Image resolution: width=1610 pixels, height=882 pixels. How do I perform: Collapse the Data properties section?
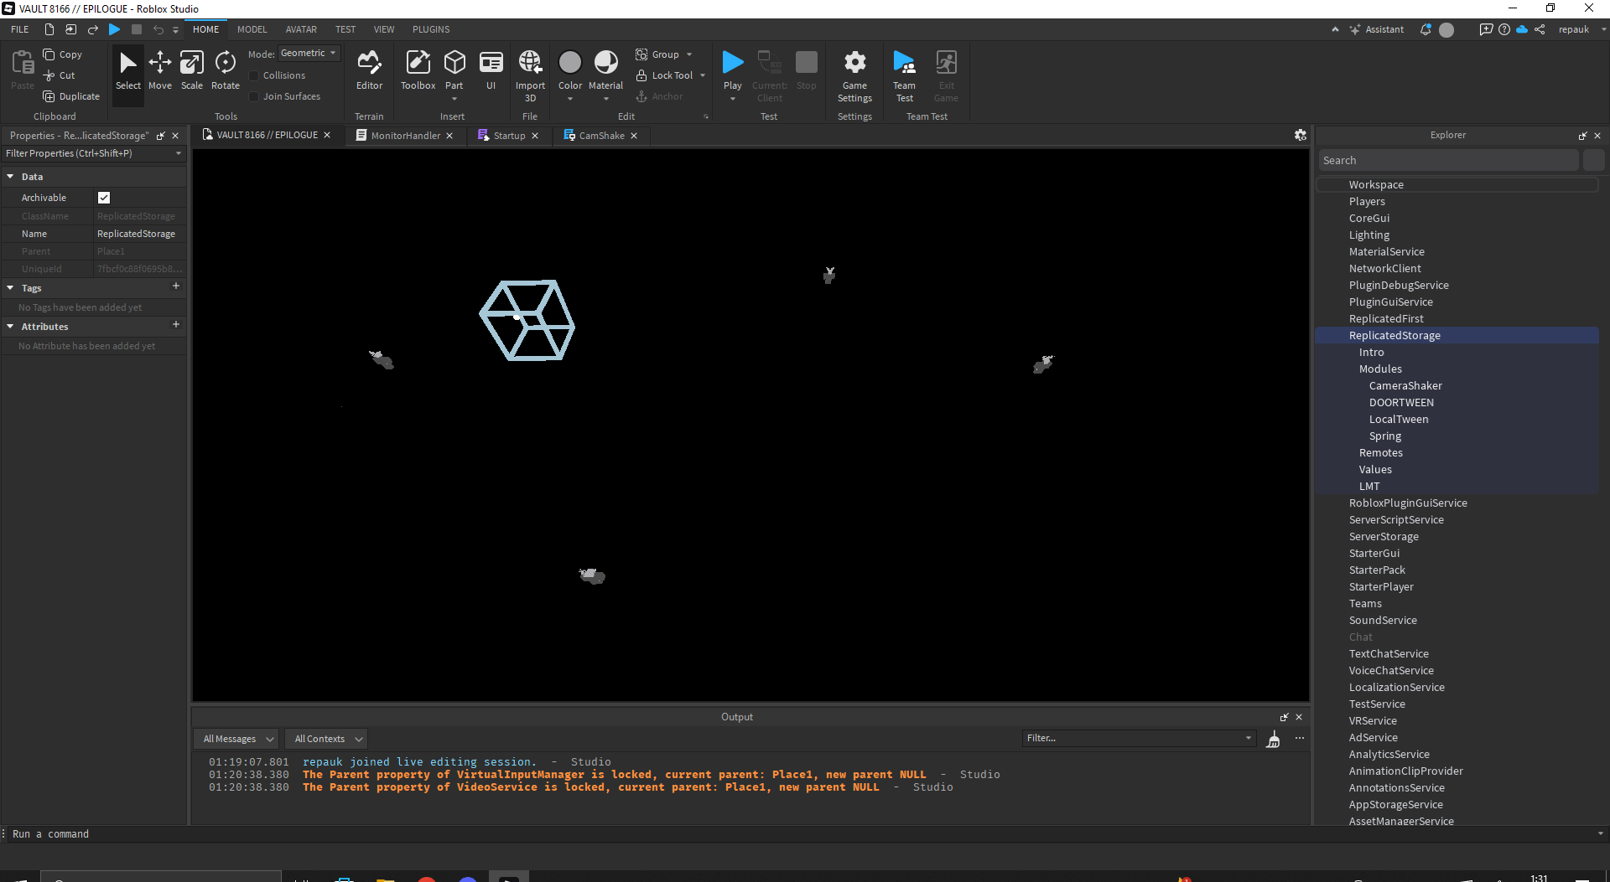coord(10,177)
